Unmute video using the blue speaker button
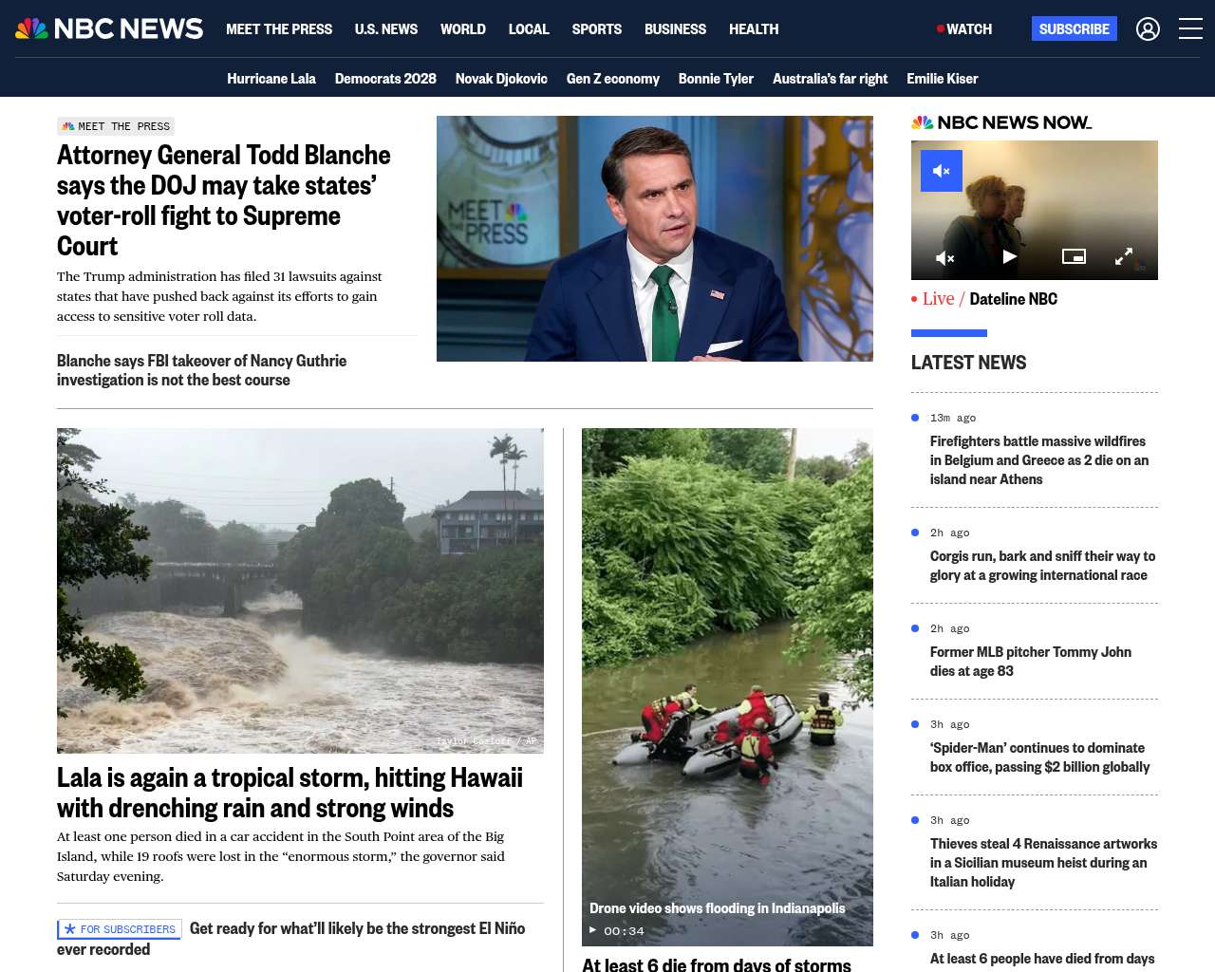1215x972 pixels. click(942, 171)
